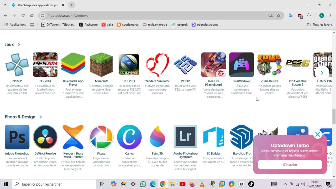Open the PPSSPP emulator app icon
Screen dimensions: 336x189
pyautogui.click(x=17, y=65)
